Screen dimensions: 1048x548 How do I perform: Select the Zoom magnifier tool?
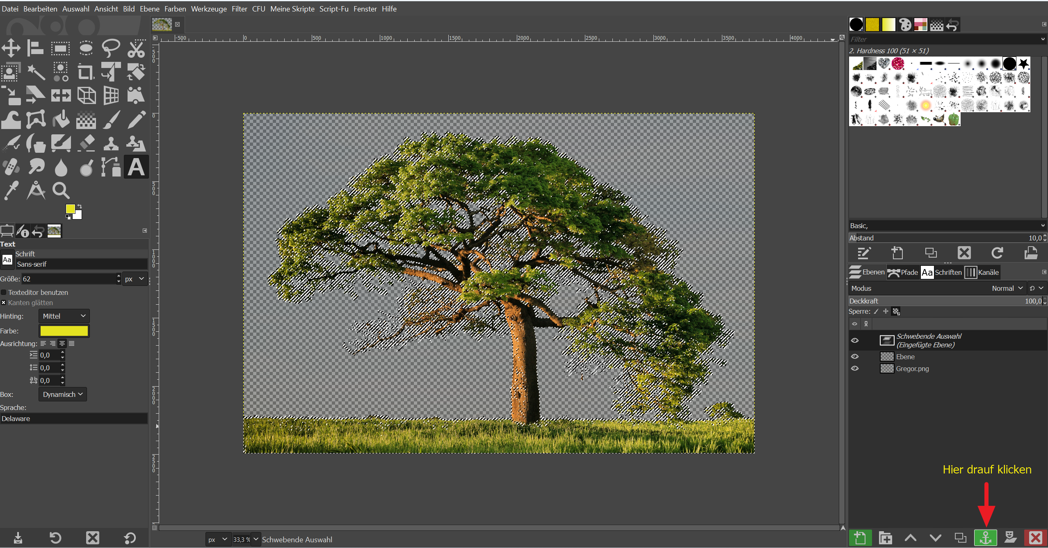click(x=61, y=190)
